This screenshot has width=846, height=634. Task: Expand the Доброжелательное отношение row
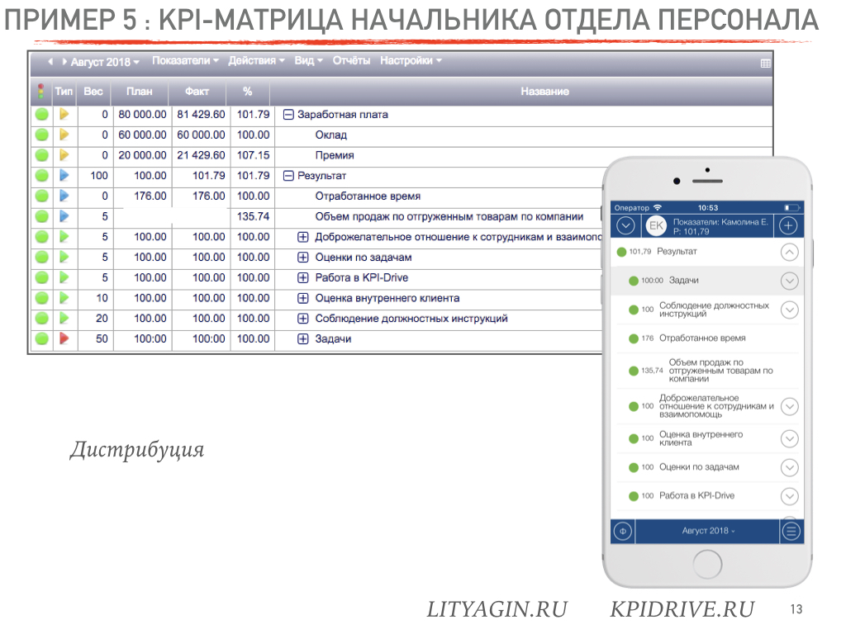[303, 237]
